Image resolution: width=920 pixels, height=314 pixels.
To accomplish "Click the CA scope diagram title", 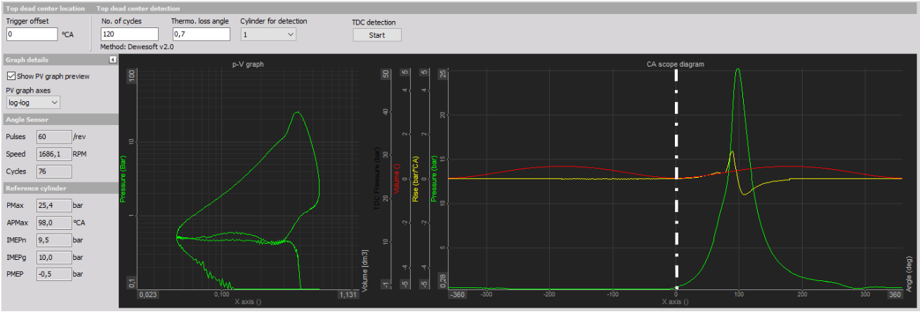I will (x=675, y=64).
